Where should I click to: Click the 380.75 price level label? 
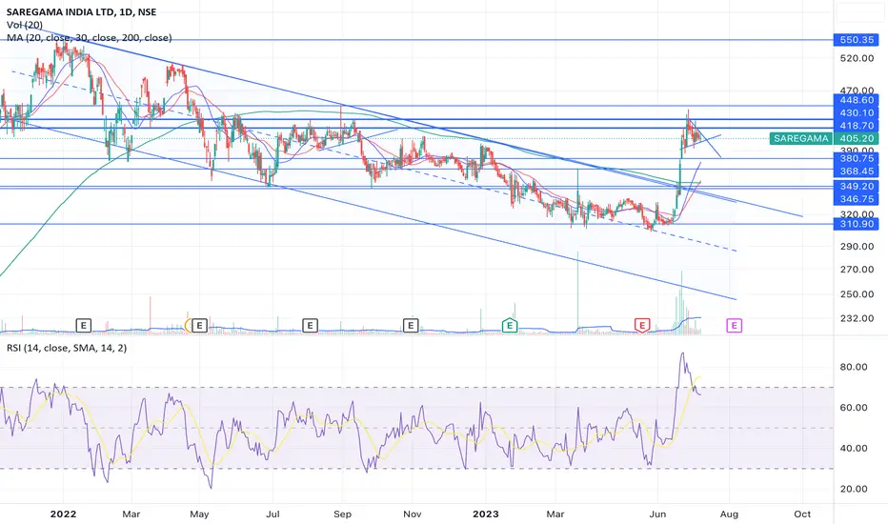[857, 158]
